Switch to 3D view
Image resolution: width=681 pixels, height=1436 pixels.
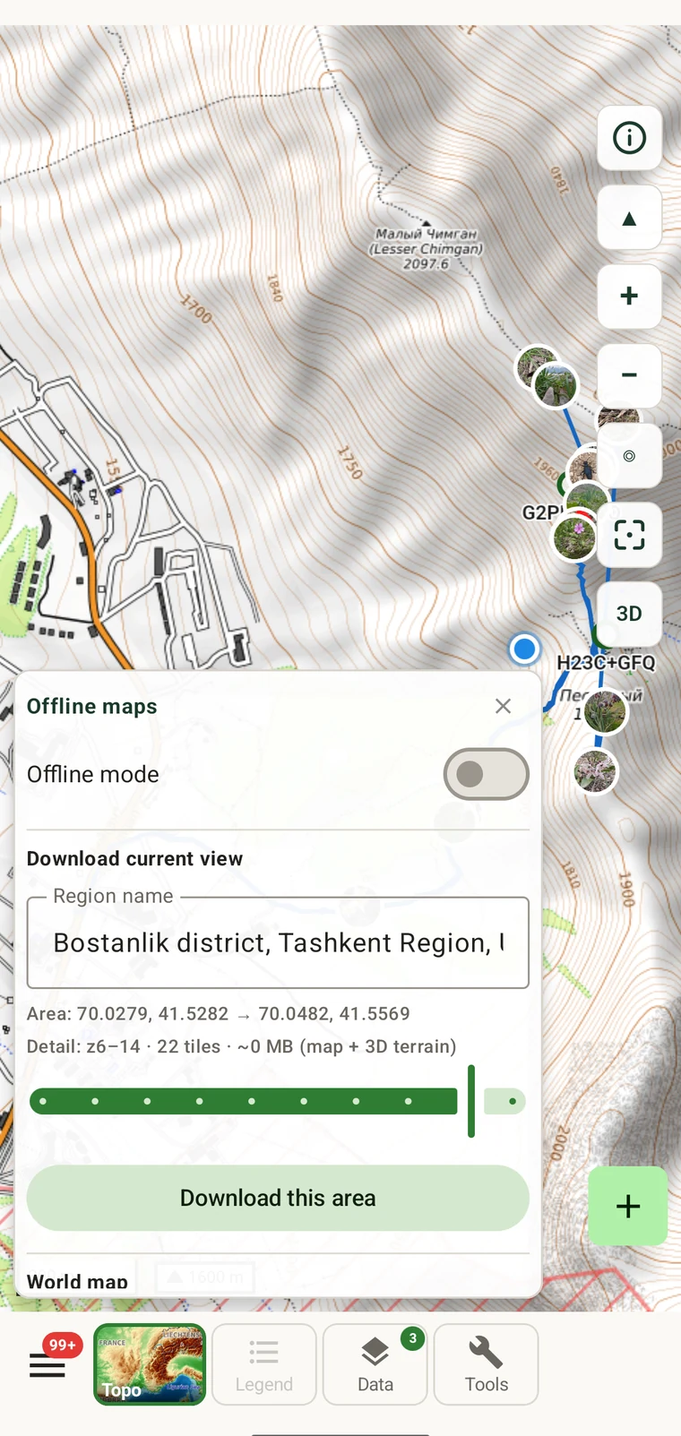tap(629, 614)
